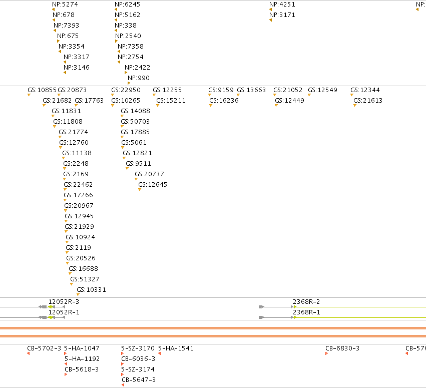Image resolution: width=426 pixels, height=388 pixels.
Task: Click GS:12344 insertion label
Action: [x=365, y=90]
